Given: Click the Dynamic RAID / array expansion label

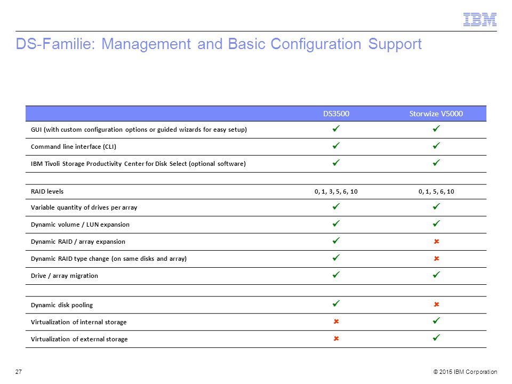Looking at the screenshot, I should pyautogui.click(x=78, y=242).
